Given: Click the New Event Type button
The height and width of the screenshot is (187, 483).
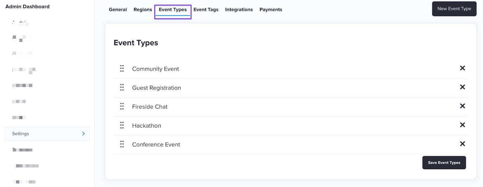Looking at the screenshot, I should (x=454, y=9).
